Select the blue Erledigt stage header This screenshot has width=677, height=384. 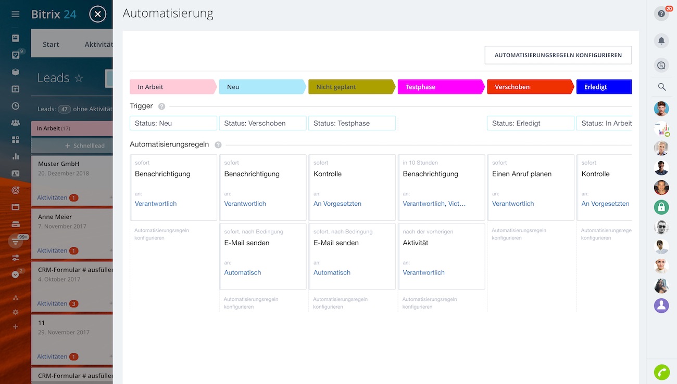pyautogui.click(x=604, y=87)
